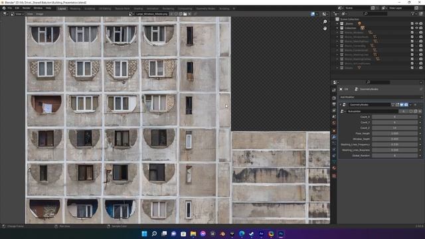Viewport: 425px width, 239px height.
Task: Expand the Blocks_Windows collection in outliner
Action: click(x=337, y=33)
